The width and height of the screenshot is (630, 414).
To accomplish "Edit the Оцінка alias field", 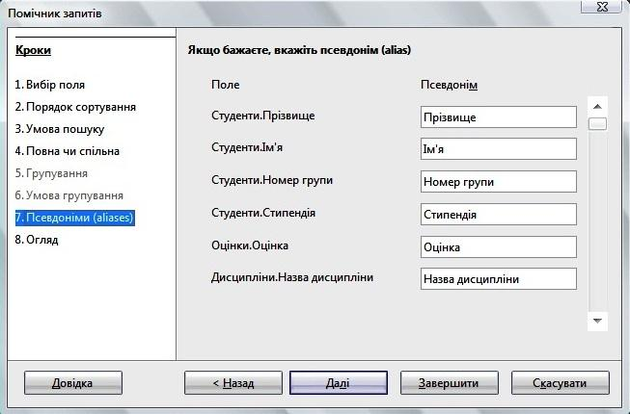I will click(499, 246).
